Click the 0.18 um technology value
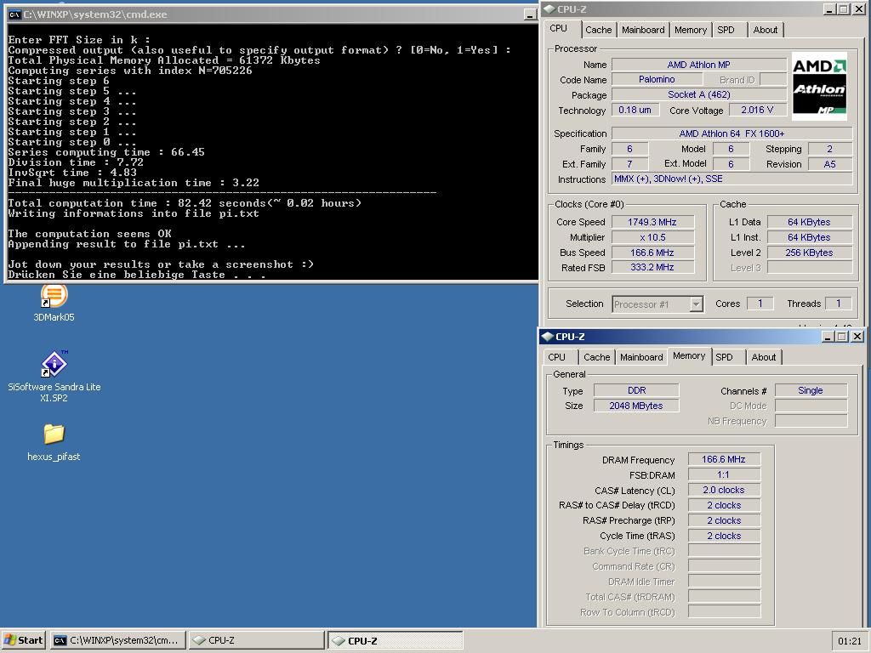The image size is (871, 653). 635,110
